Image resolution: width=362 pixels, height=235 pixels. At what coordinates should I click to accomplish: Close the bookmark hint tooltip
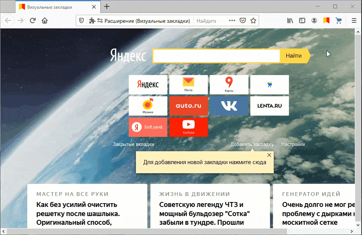pyautogui.click(x=269, y=155)
